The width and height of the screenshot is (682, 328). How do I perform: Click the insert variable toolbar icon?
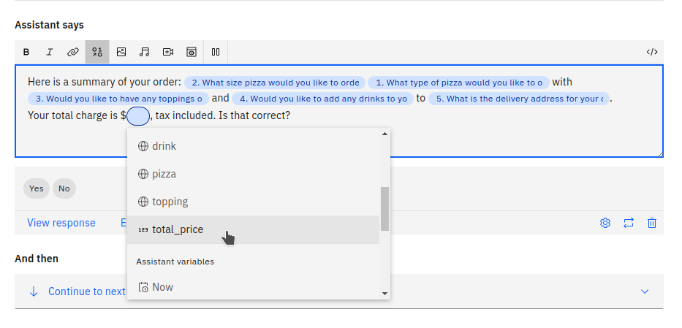(x=97, y=52)
